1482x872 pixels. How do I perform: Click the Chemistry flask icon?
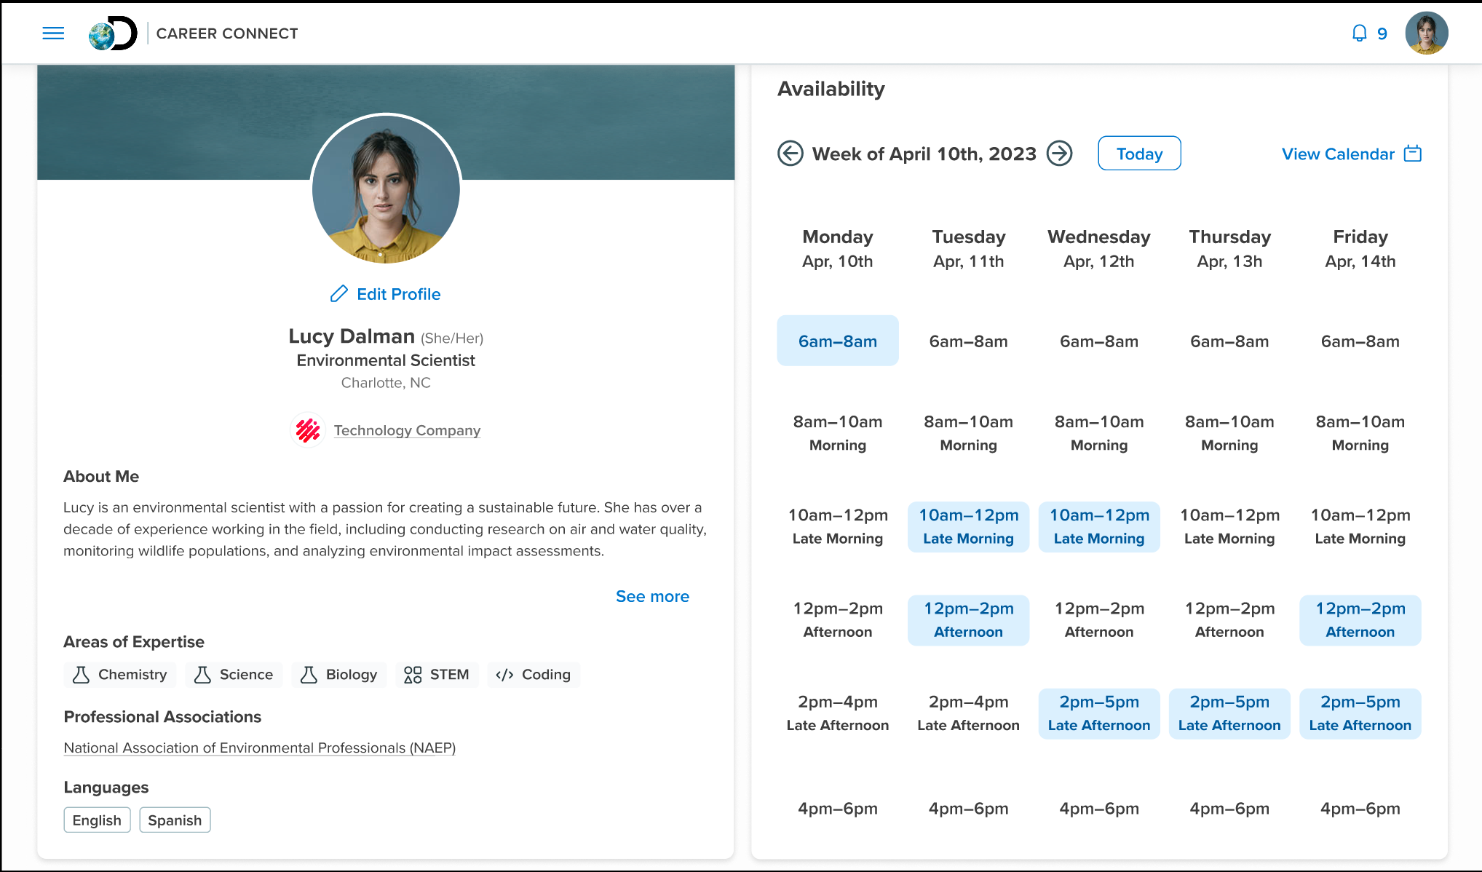coord(82,675)
